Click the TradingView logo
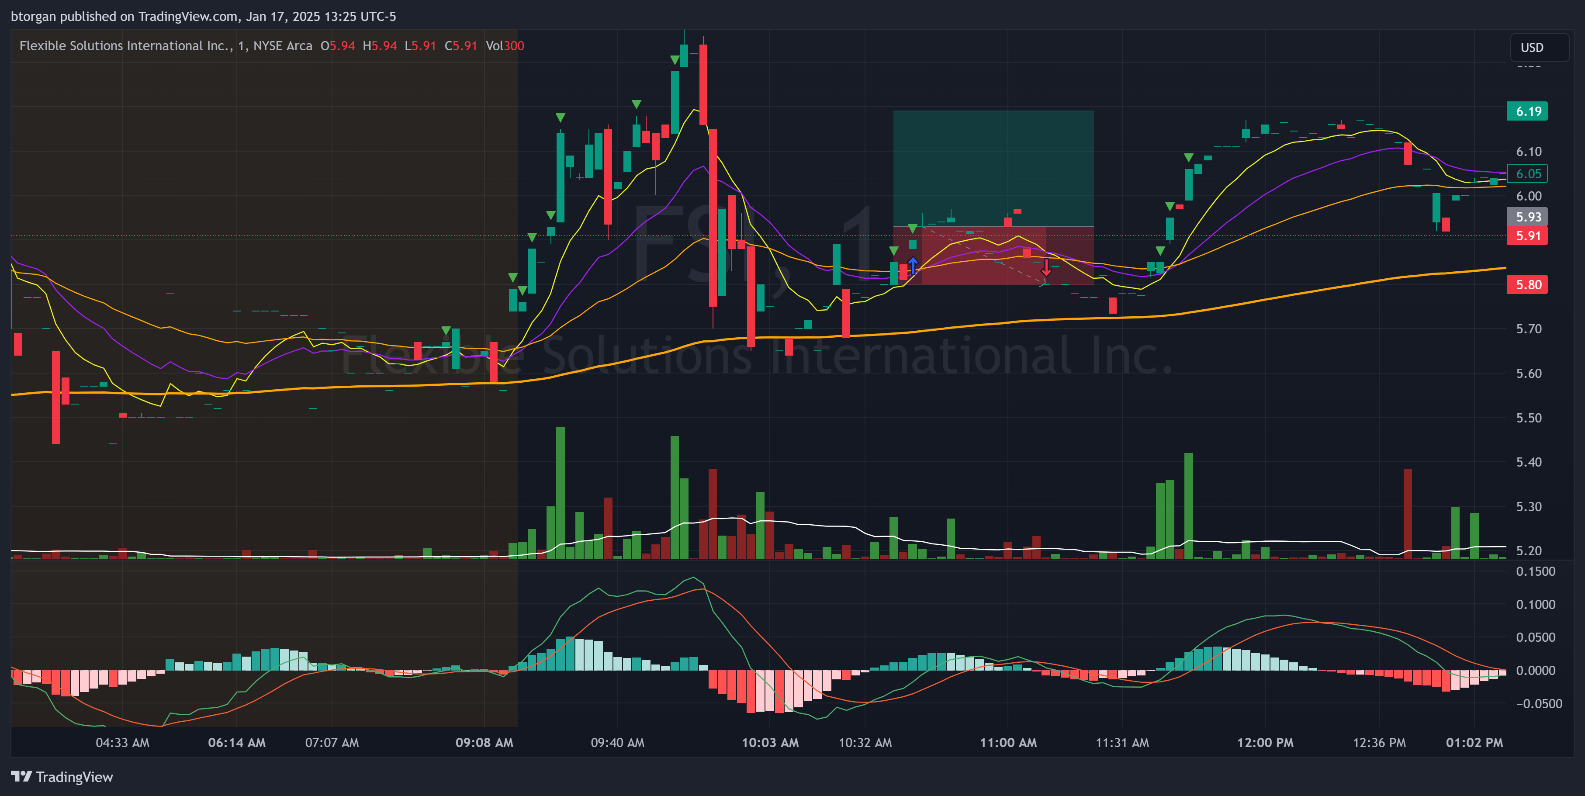 (x=62, y=776)
